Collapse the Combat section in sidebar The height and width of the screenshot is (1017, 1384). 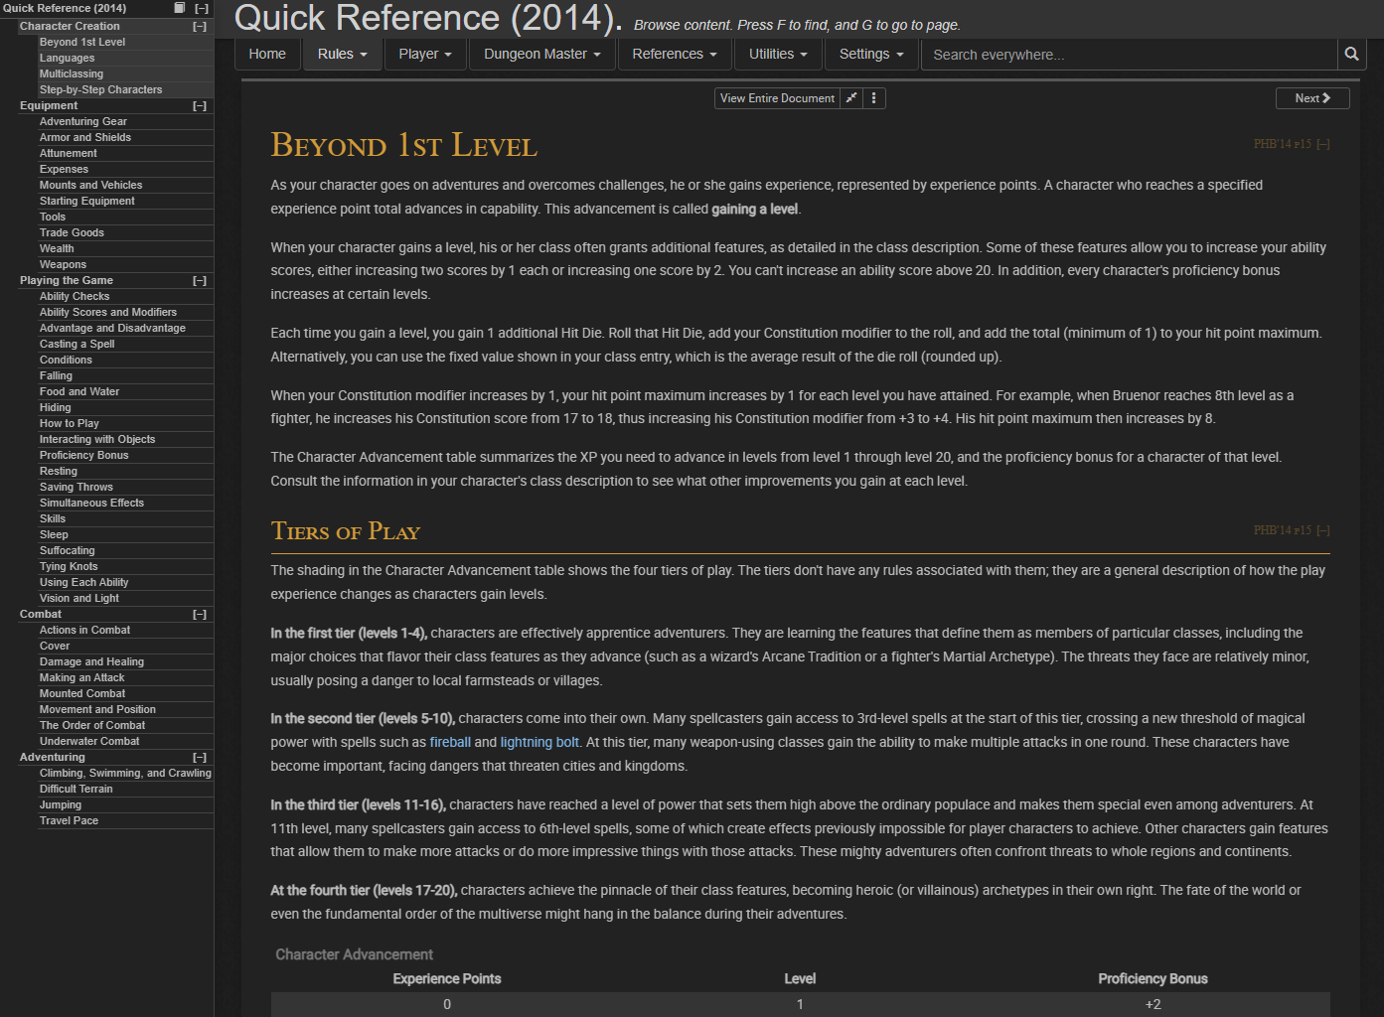coord(200,615)
